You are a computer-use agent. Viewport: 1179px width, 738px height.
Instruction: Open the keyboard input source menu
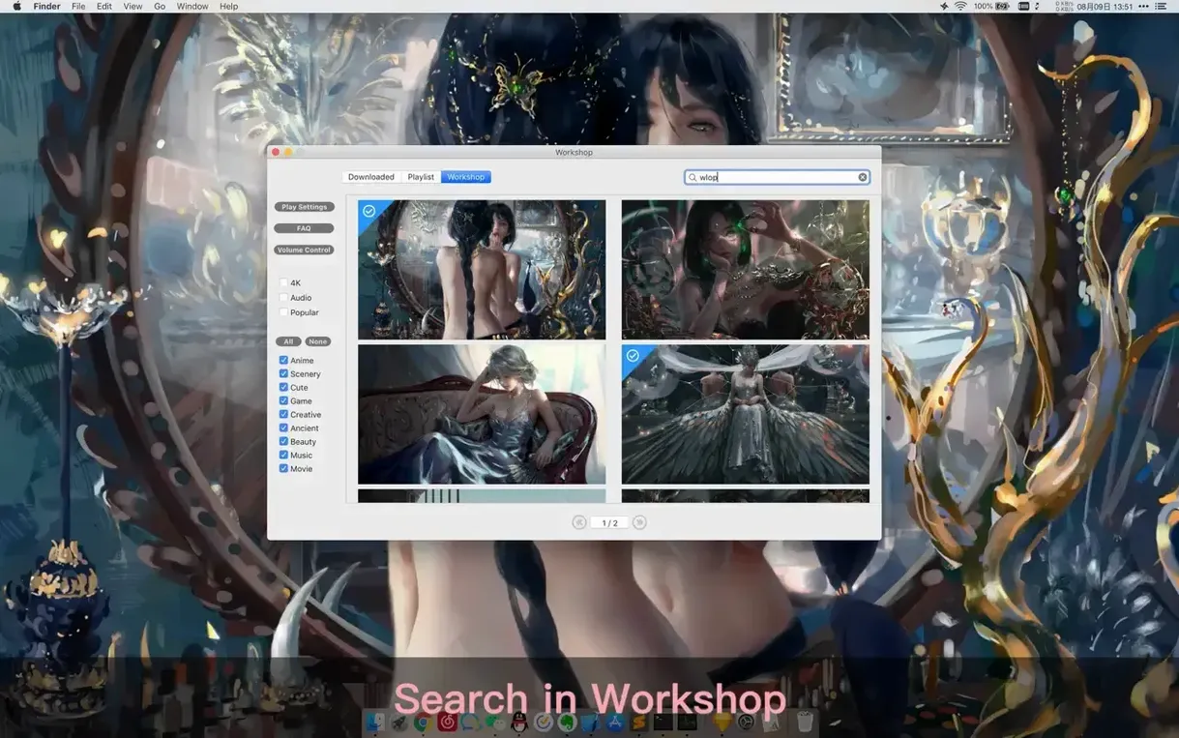click(x=1023, y=6)
